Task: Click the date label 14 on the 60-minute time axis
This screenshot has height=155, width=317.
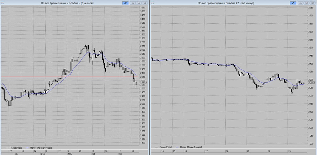Action: 162,151
